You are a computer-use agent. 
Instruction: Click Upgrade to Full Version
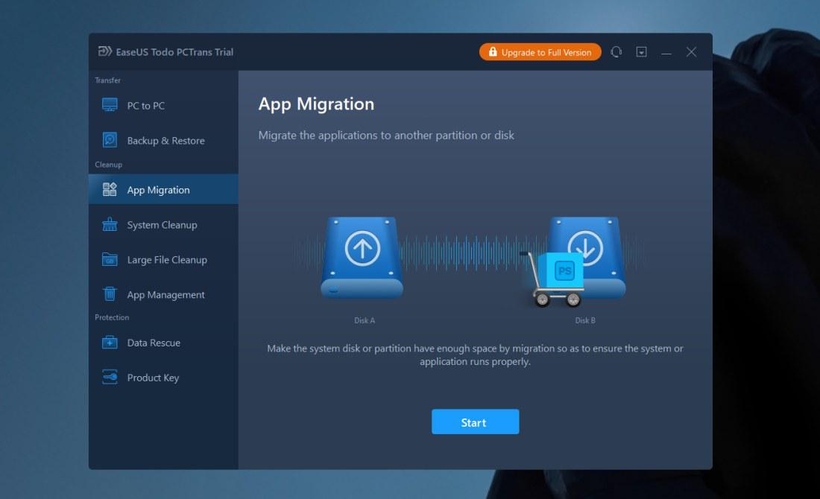pos(540,51)
